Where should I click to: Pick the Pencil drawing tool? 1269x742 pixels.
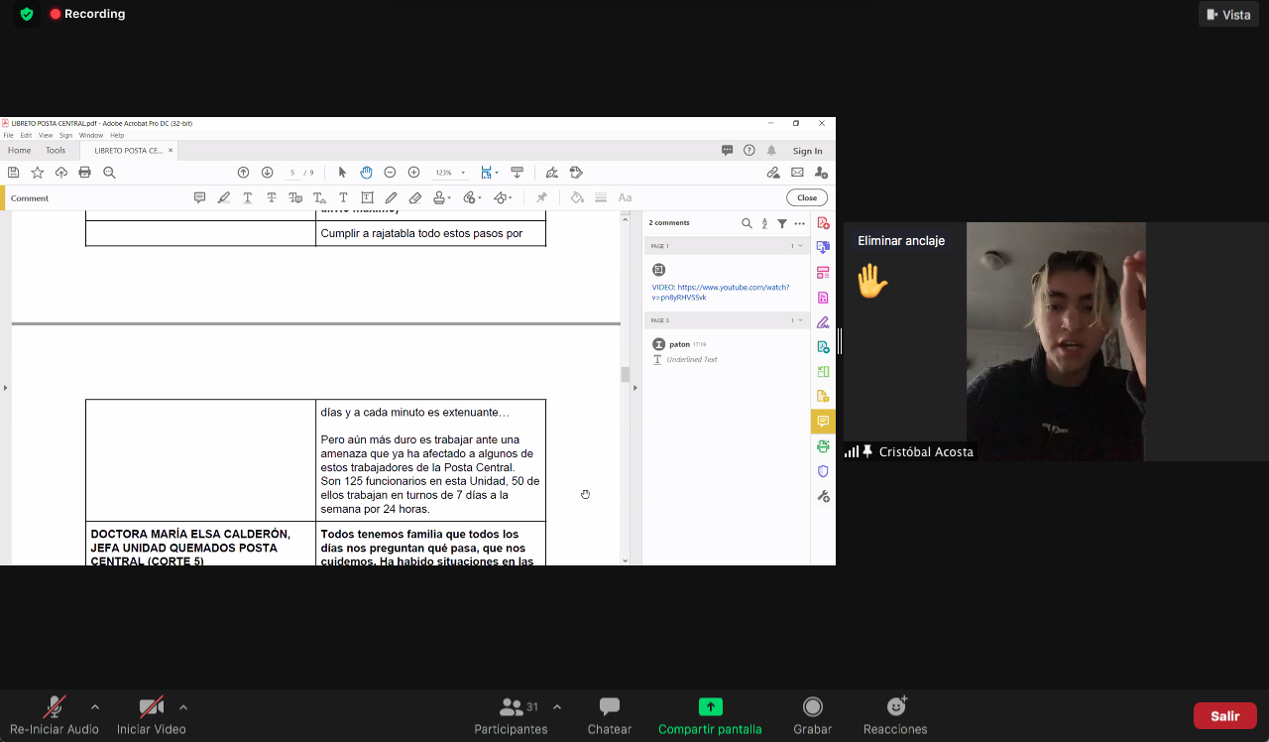(391, 197)
